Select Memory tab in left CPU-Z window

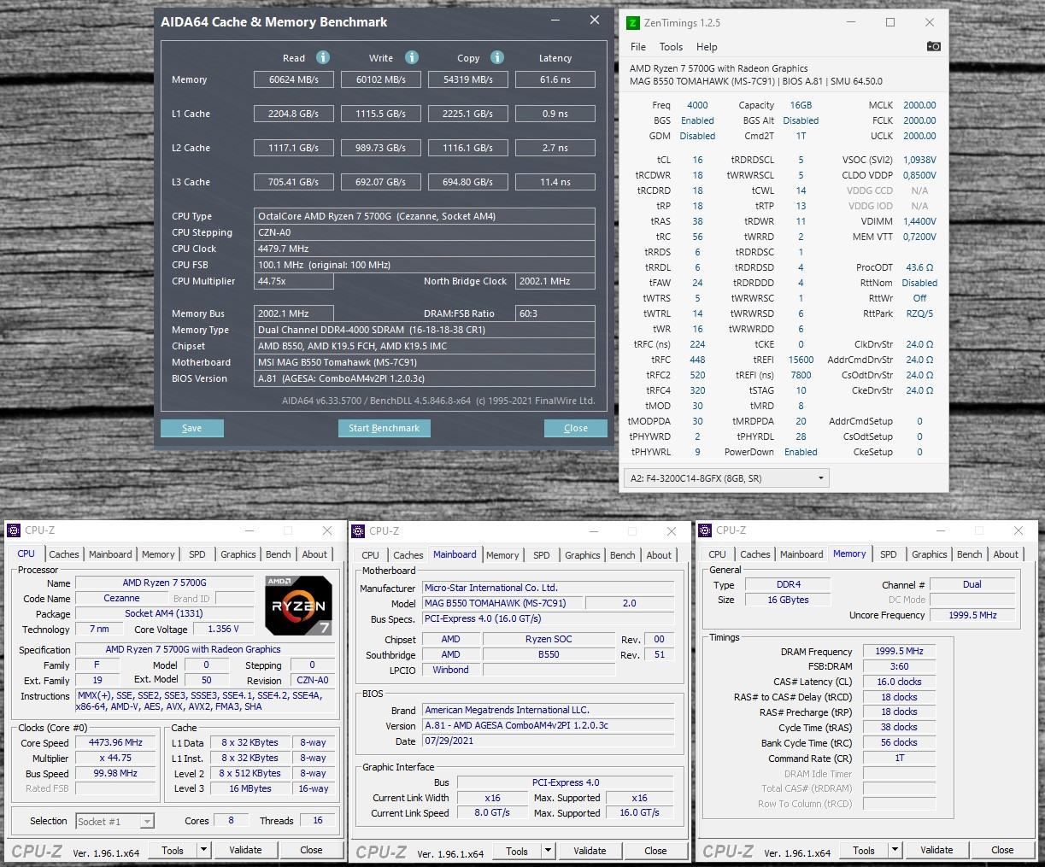(x=158, y=554)
